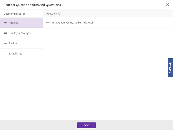Click the question 'What Is Your Company Full Address?'
The width and height of the screenshot is (173, 130).
point(72,23)
